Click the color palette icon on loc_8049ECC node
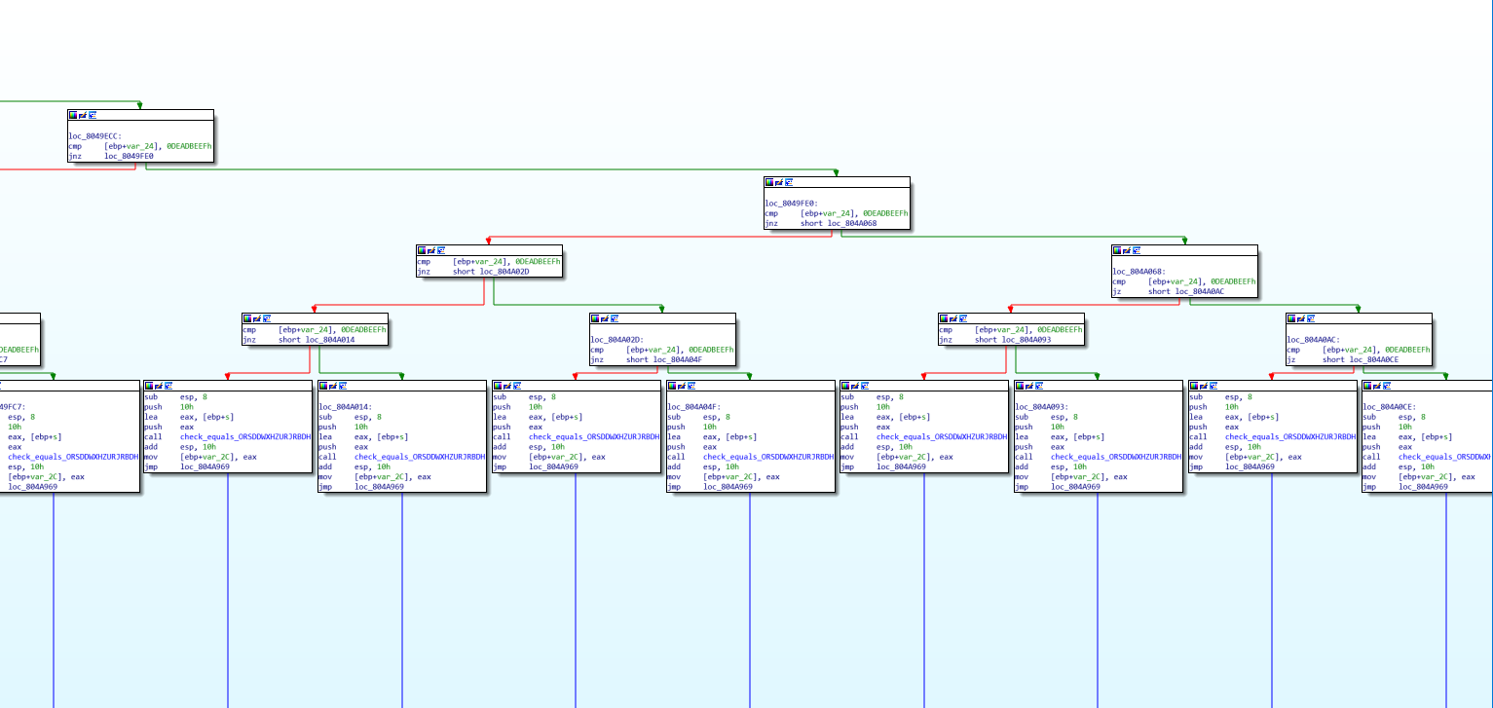 (73, 115)
